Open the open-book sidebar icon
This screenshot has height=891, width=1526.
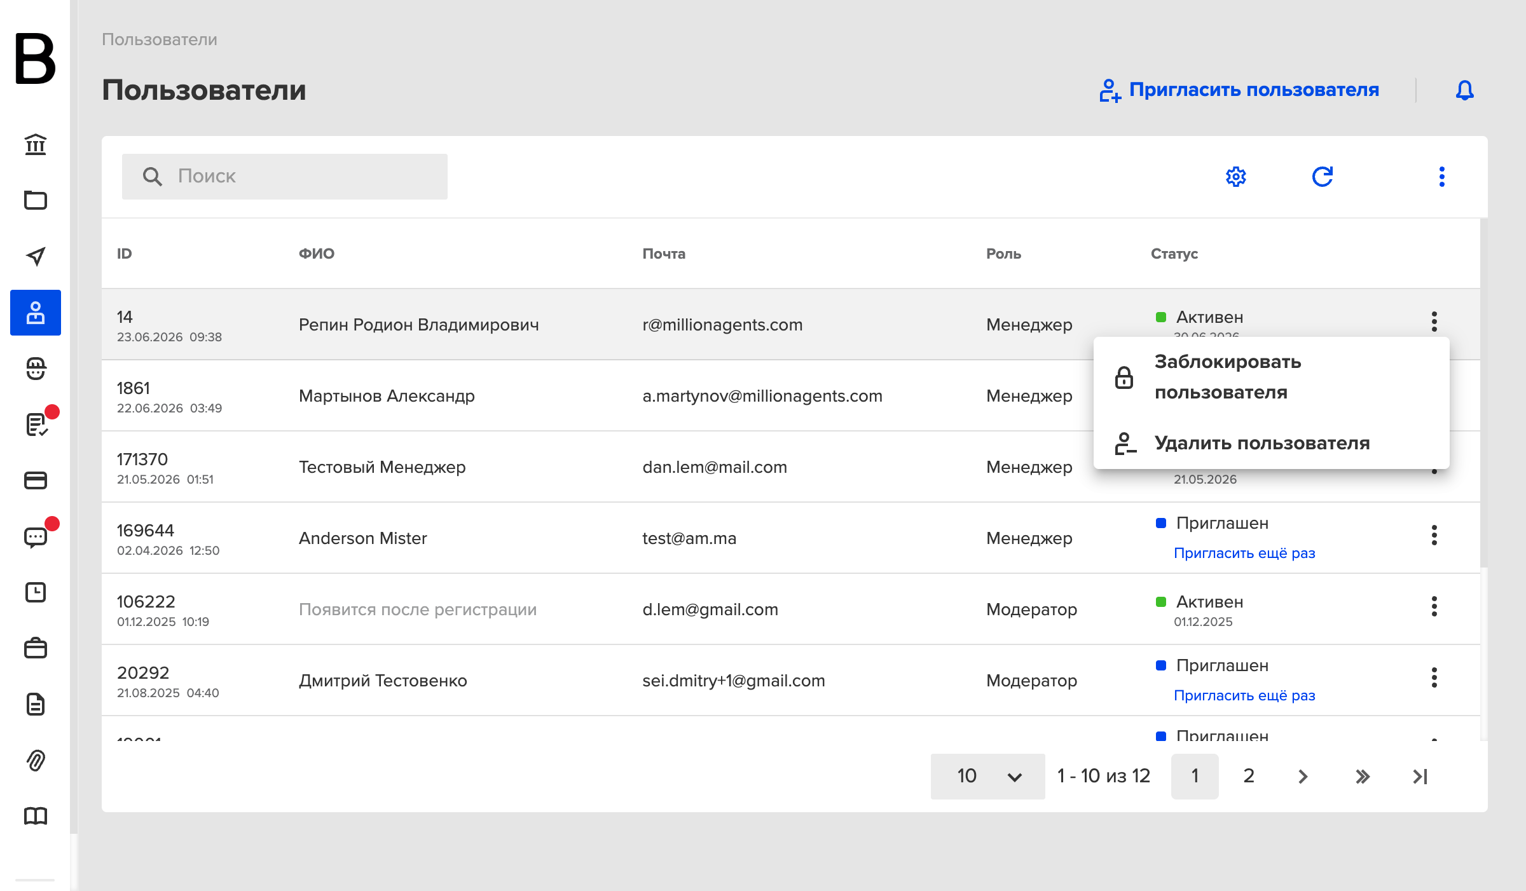36,816
